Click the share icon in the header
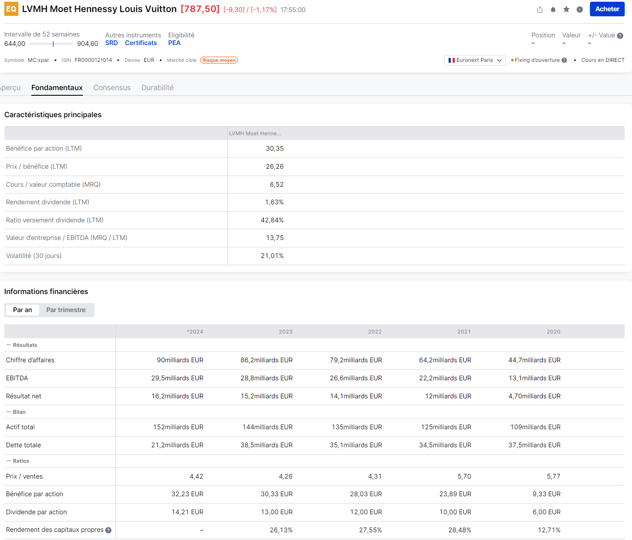The width and height of the screenshot is (632, 540). pos(540,9)
